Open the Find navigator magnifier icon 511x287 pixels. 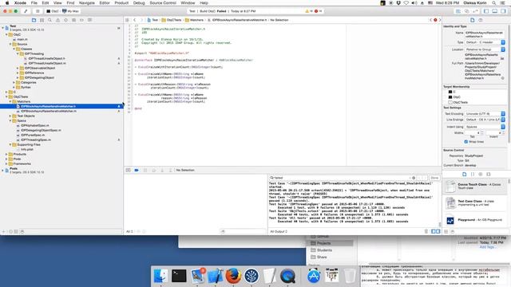click(50, 20)
